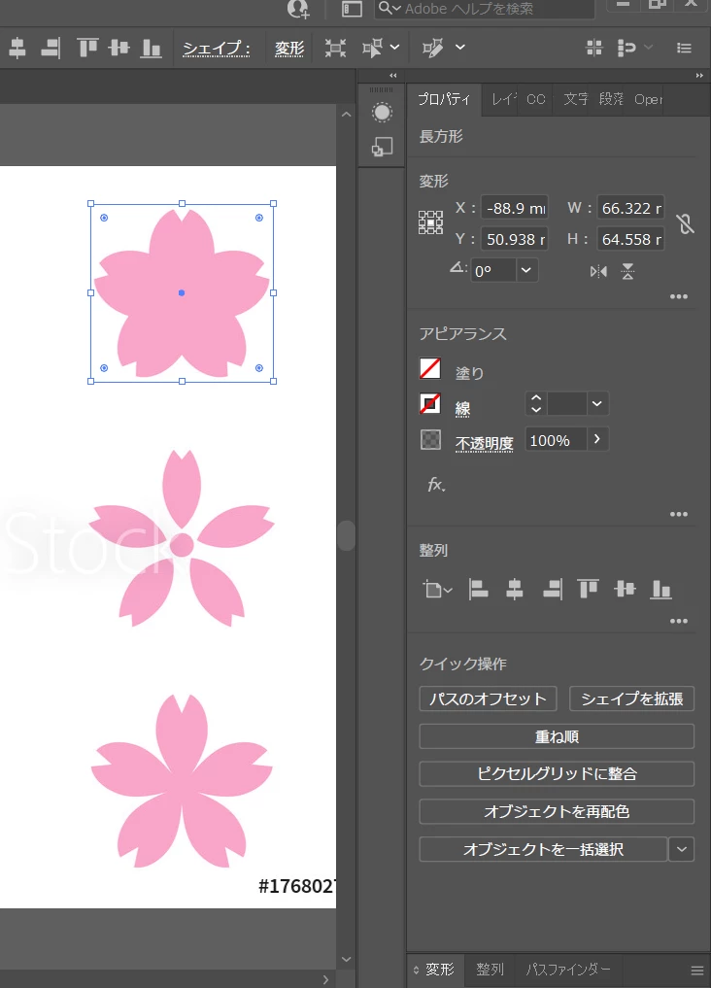Click horizontal align center in 整列 section

point(515,589)
